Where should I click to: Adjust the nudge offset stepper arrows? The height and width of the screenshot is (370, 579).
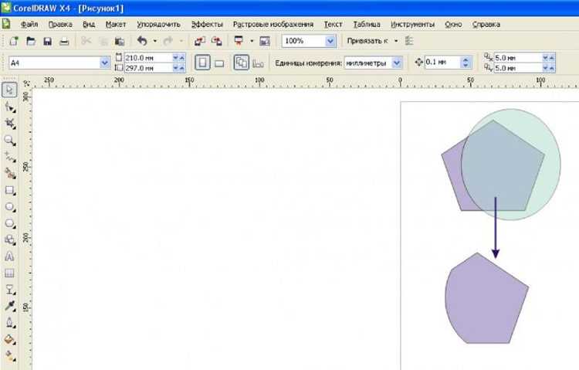466,62
